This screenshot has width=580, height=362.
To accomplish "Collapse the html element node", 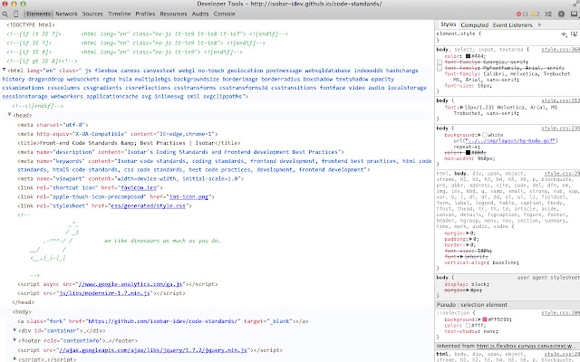I will click(x=5, y=69).
